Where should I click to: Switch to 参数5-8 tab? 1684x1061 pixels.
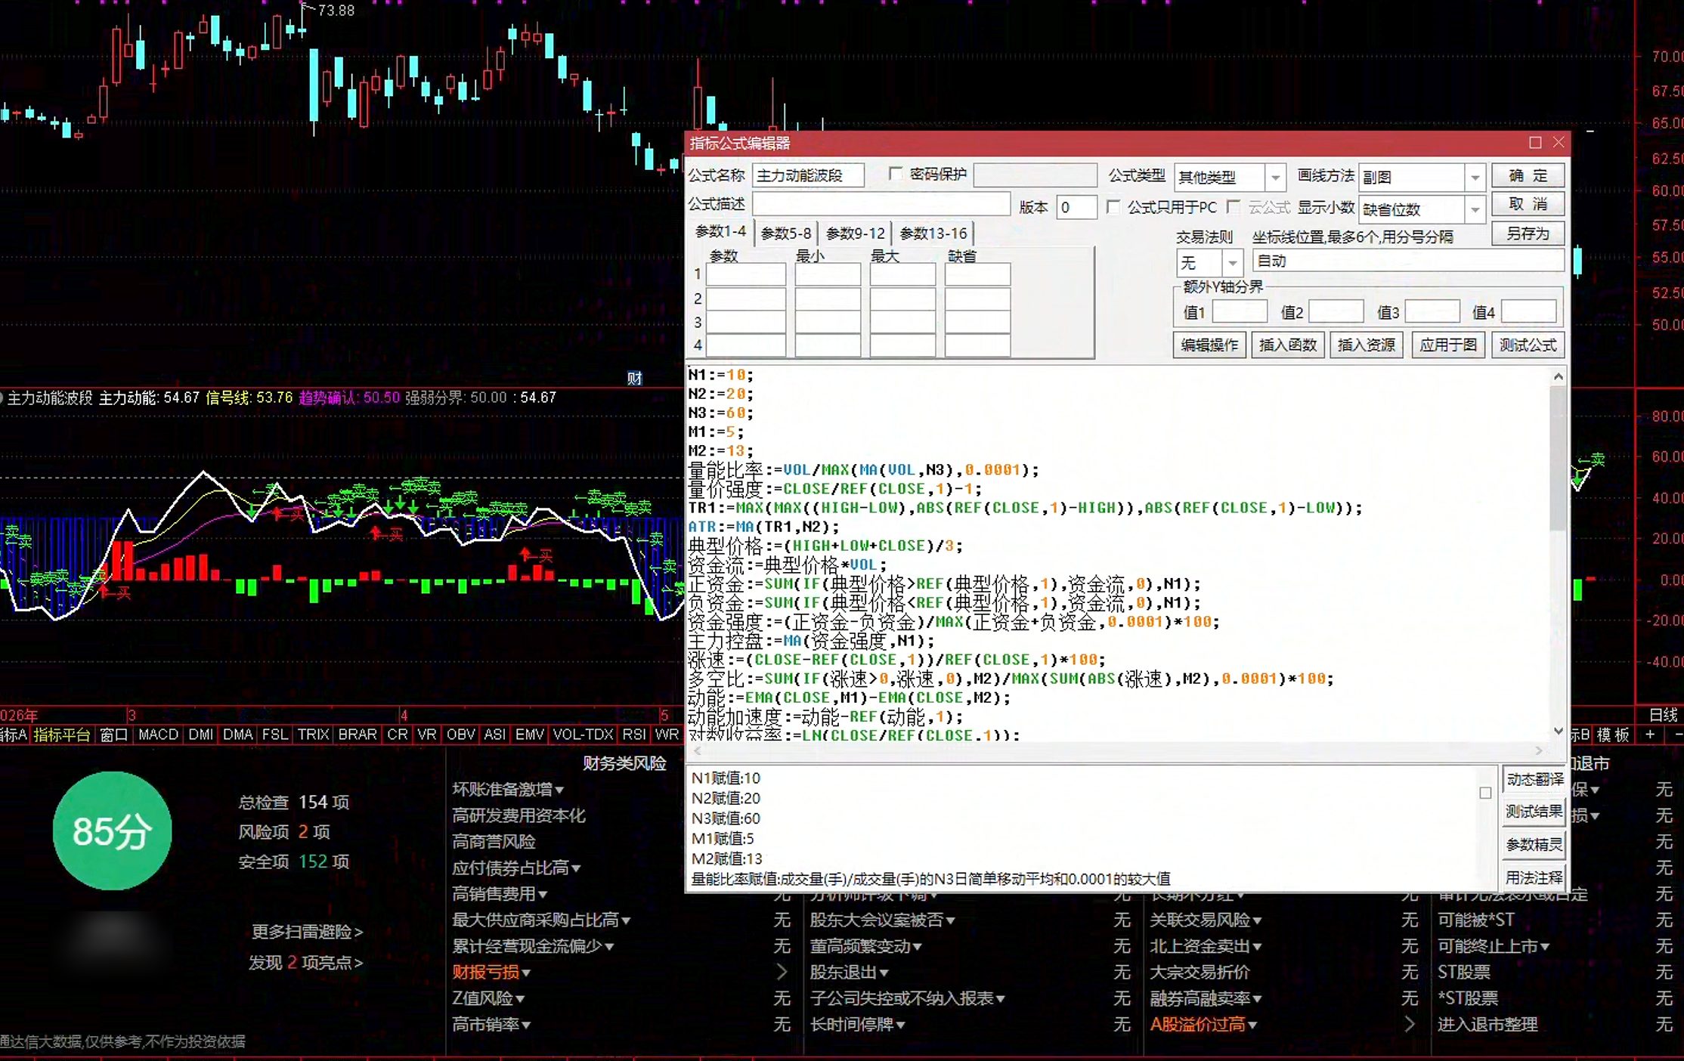click(x=785, y=234)
